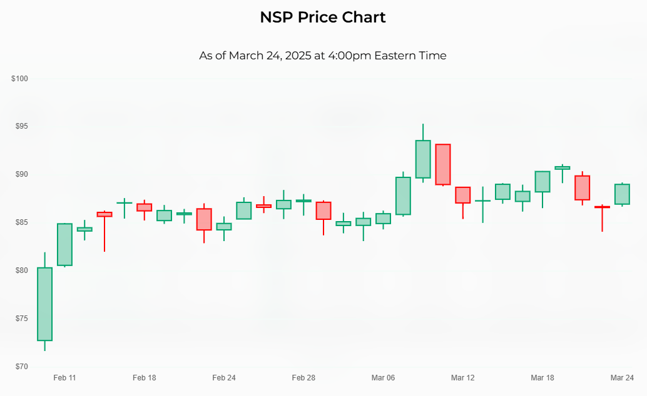Click the green candle above Mar 18
Viewport: 647px width, 396px height.
543,181
